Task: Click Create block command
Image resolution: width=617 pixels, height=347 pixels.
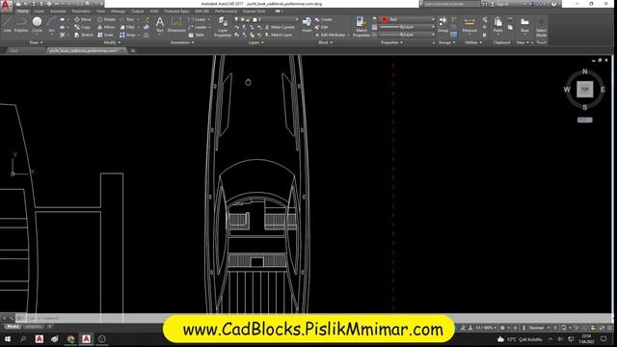Action: pos(324,19)
